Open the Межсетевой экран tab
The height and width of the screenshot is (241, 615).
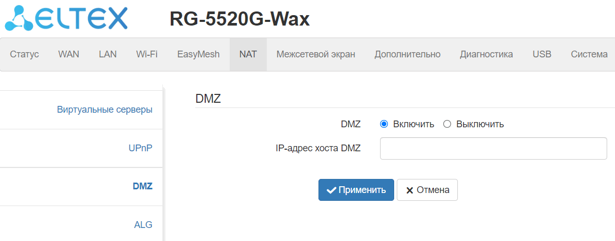point(316,54)
